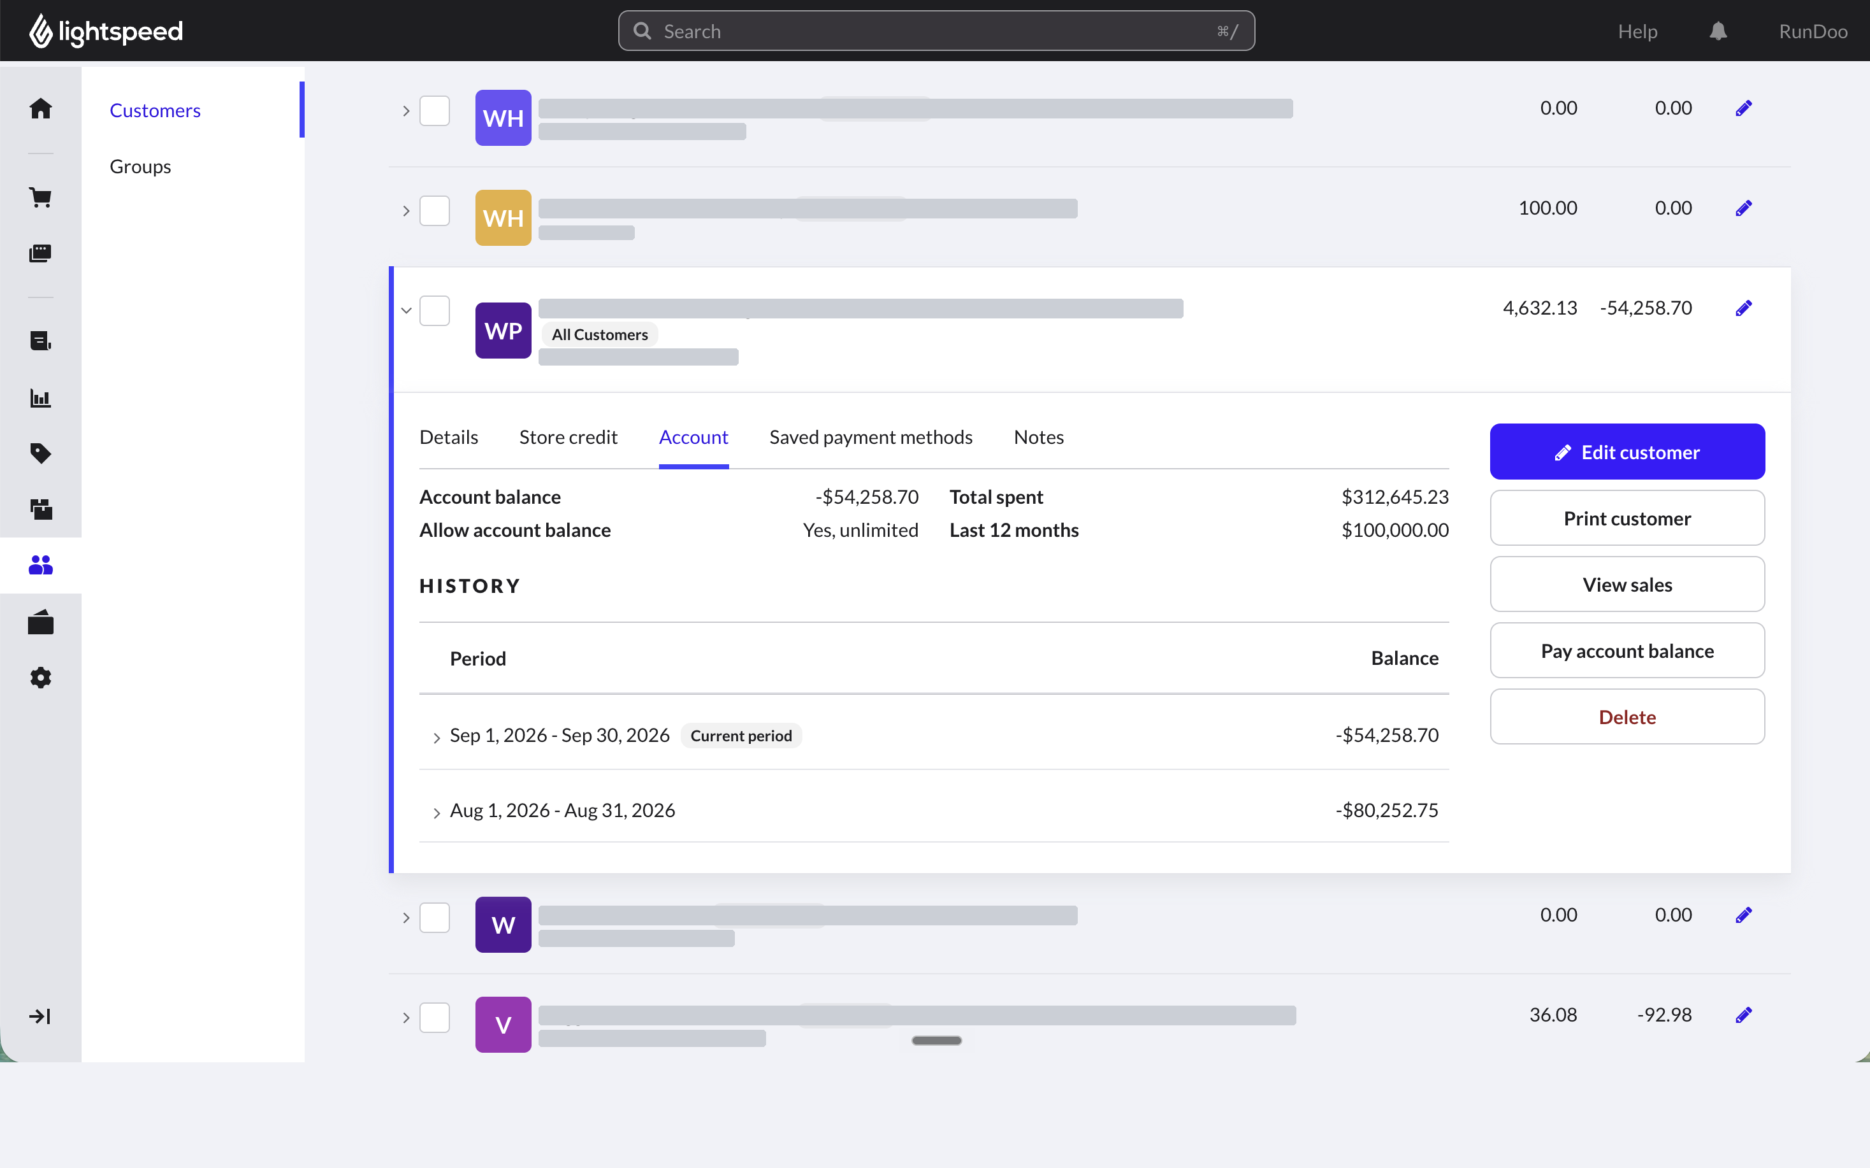Screen dimensions: 1870x1168
Task: Click Pay account balance button
Action: coord(1627,650)
